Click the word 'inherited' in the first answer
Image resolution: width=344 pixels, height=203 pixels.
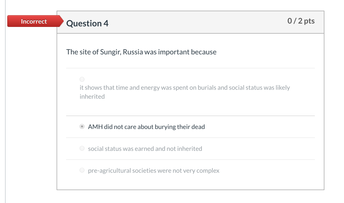tap(92, 96)
